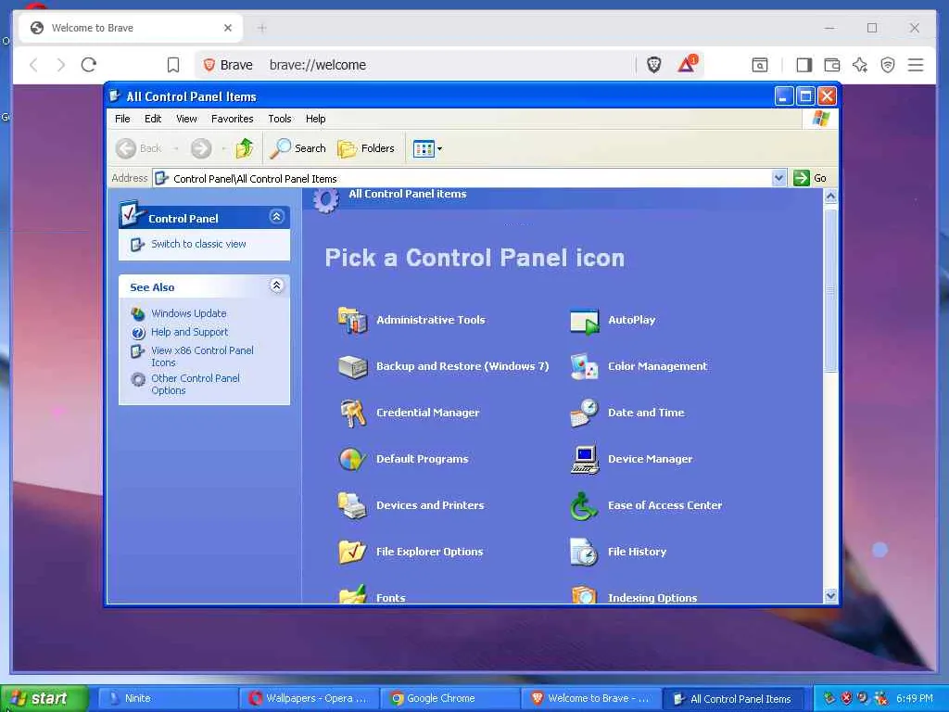Click the scroll up arrow in the Control Panel
The image size is (949, 712).
point(831,197)
